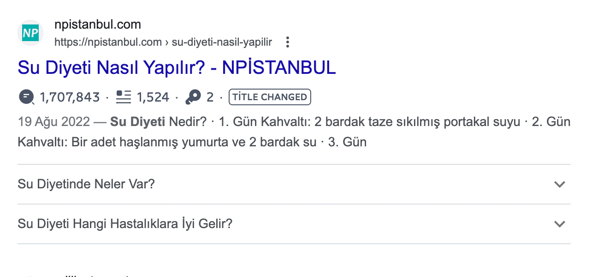Click the keyword count number 2
The height and width of the screenshot is (277, 603).
tap(210, 97)
